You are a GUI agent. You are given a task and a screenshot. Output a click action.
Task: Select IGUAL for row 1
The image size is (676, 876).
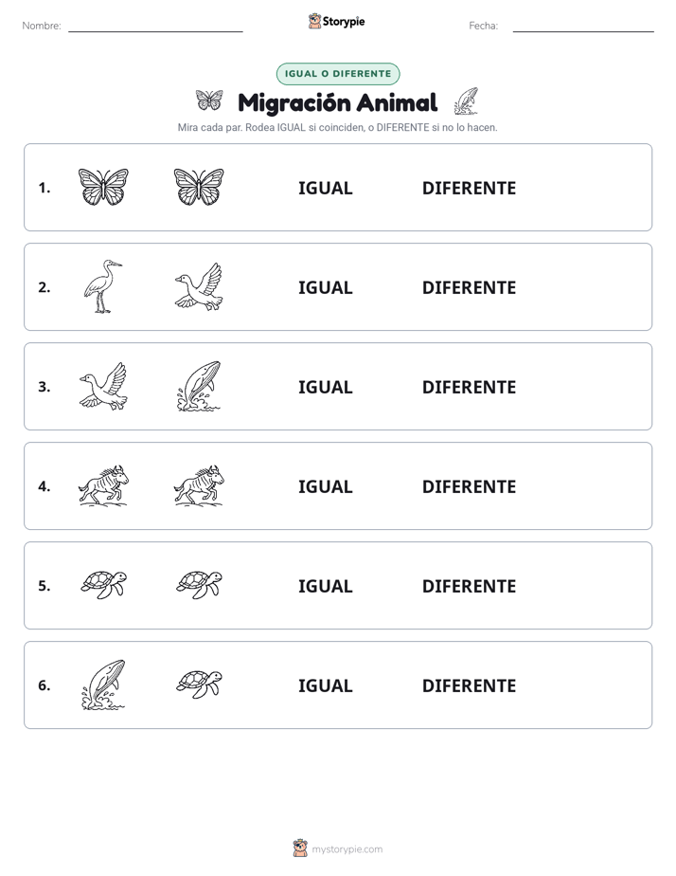pyautogui.click(x=325, y=189)
